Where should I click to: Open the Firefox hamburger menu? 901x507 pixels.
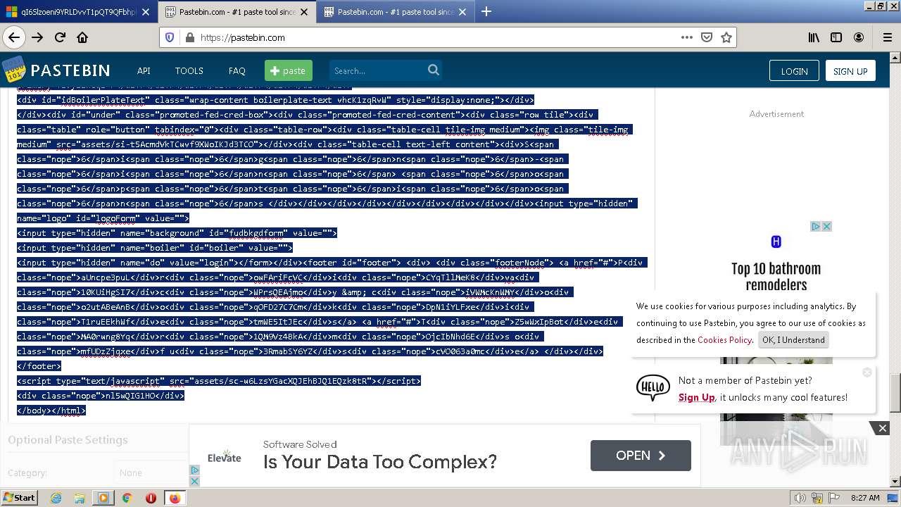[887, 37]
